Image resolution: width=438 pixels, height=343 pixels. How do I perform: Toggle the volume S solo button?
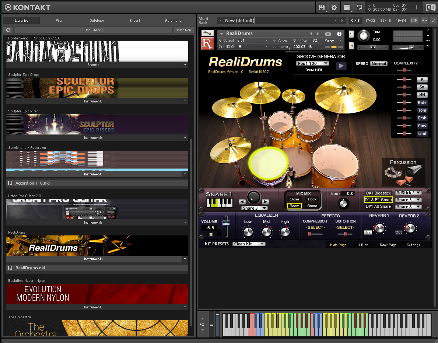(211, 235)
